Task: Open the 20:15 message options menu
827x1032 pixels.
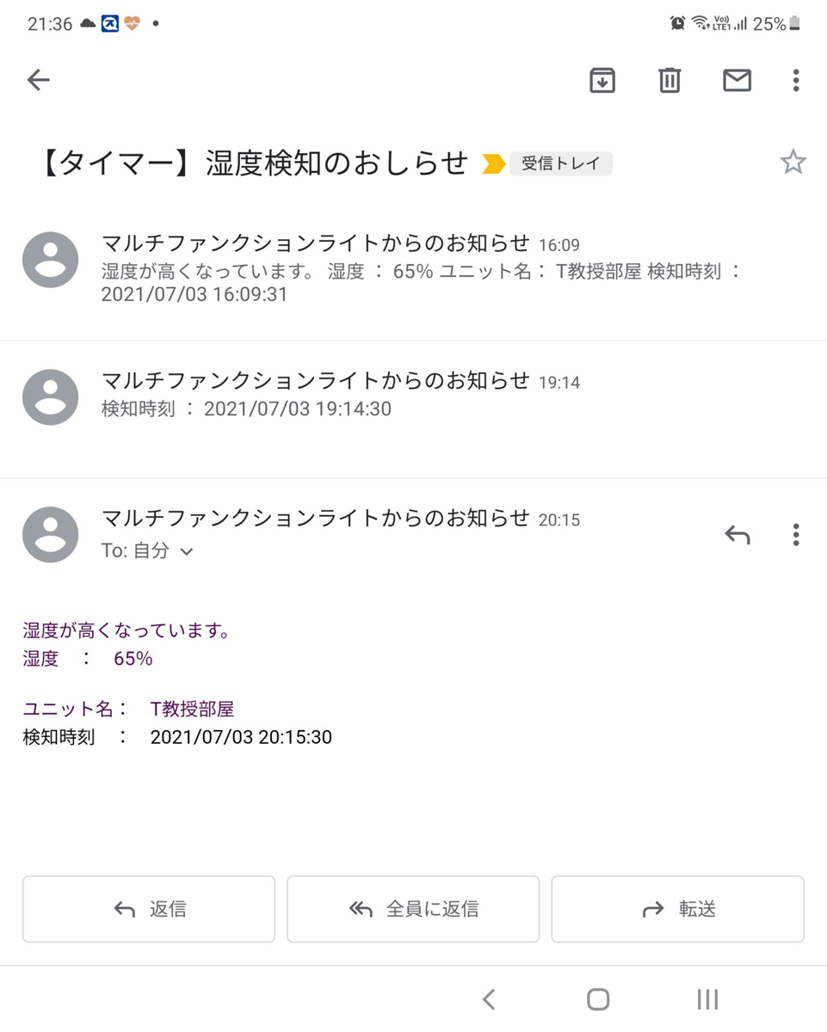Action: tap(796, 535)
